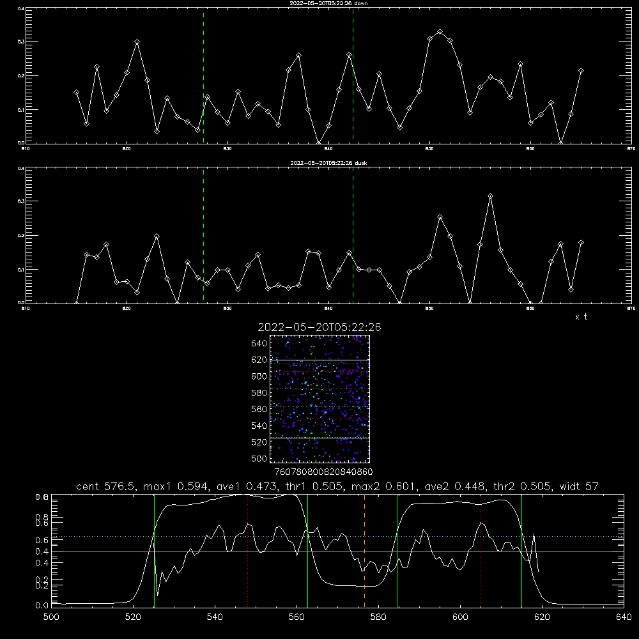Click the 580 label on heat map y-axis

[x=259, y=393]
